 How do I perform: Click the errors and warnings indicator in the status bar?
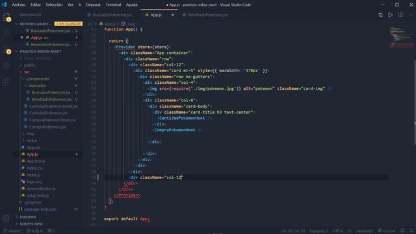tap(34, 231)
